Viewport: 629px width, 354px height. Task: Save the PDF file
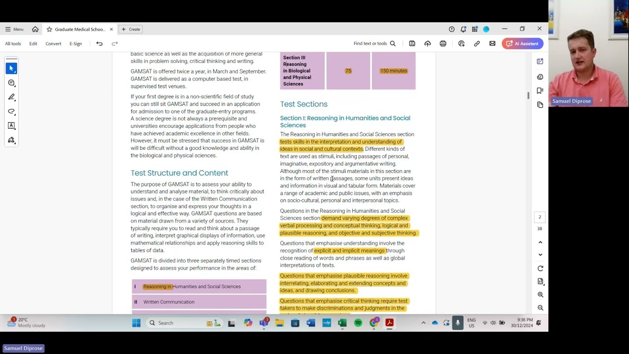click(x=412, y=44)
